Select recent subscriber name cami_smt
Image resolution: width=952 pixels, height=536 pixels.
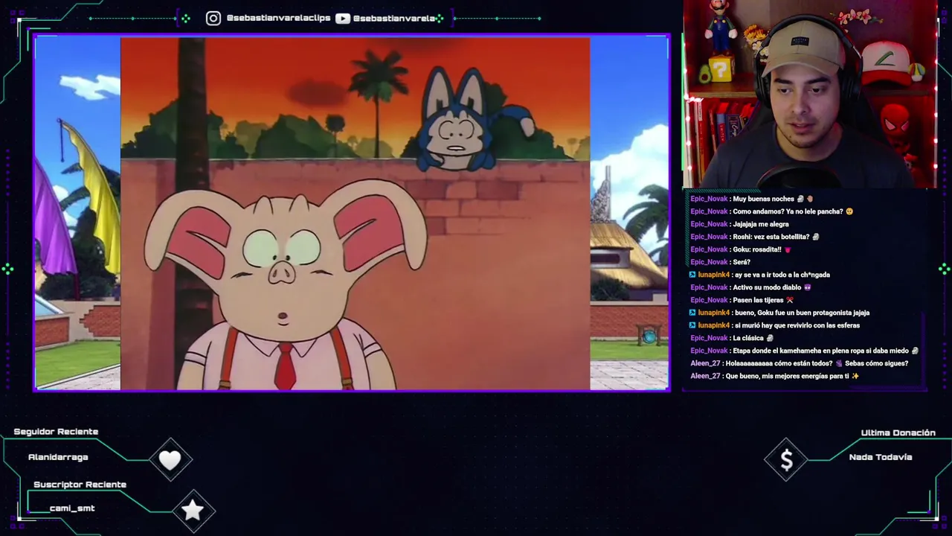(x=72, y=508)
